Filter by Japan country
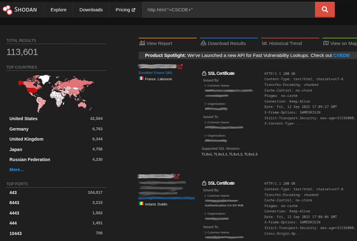Viewport: 357px width, 241px height. point(56,149)
